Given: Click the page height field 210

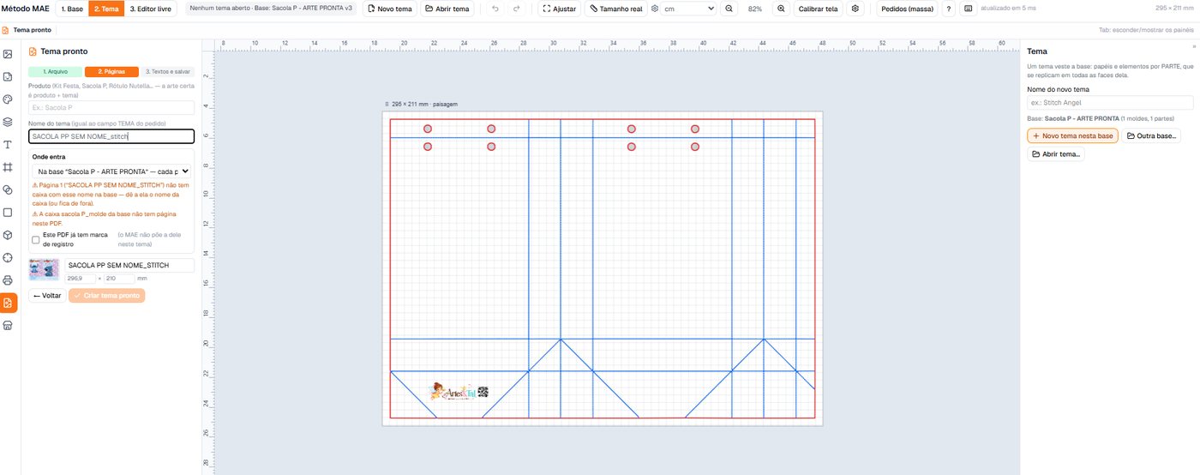Looking at the screenshot, I should tap(119, 279).
